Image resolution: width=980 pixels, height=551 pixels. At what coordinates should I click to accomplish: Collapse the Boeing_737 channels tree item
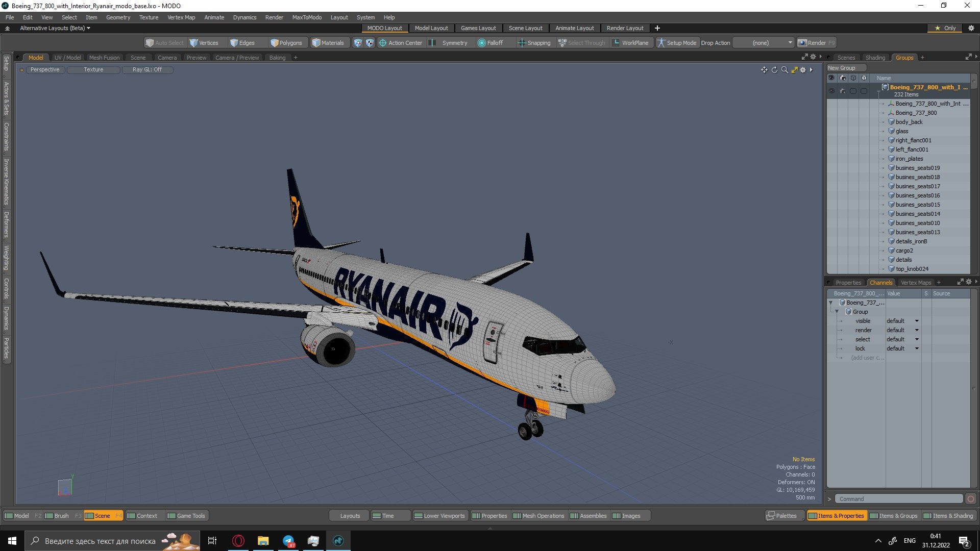[830, 303]
